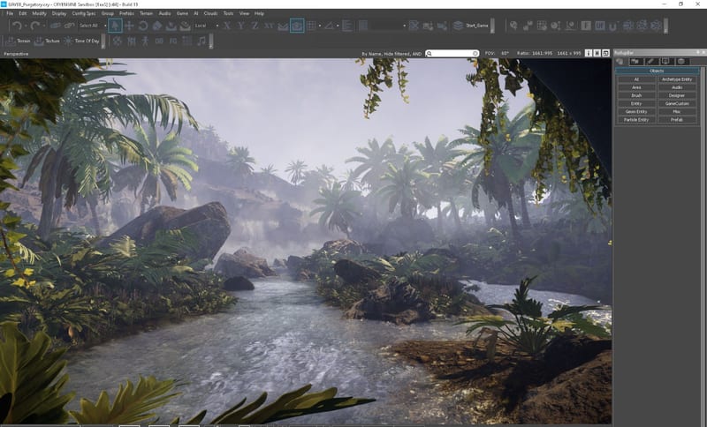This screenshot has width=707, height=427.
Task: Open the Prefabs menu
Action: tap(126, 13)
